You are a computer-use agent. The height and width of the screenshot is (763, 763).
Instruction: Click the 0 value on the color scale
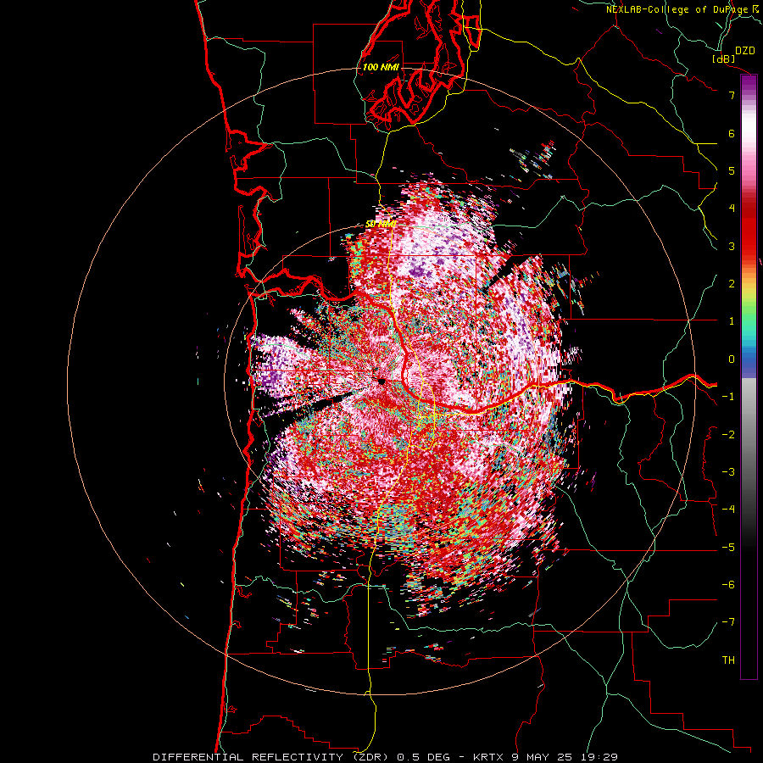click(x=732, y=359)
